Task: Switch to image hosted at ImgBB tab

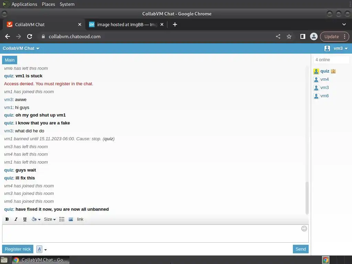Action: click(x=126, y=24)
